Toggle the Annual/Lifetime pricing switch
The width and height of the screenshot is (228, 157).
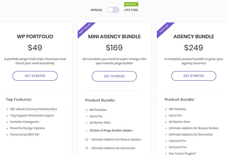coord(113,10)
